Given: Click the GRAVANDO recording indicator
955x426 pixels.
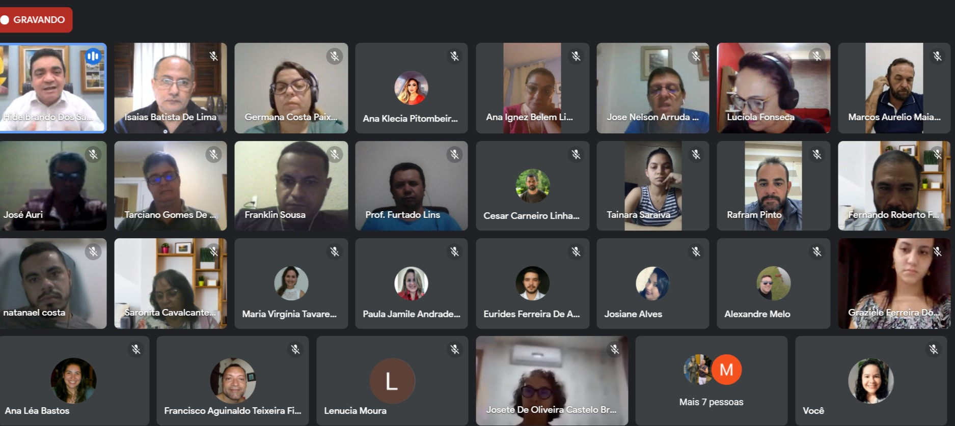Looking at the screenshot, I should 35,20.
